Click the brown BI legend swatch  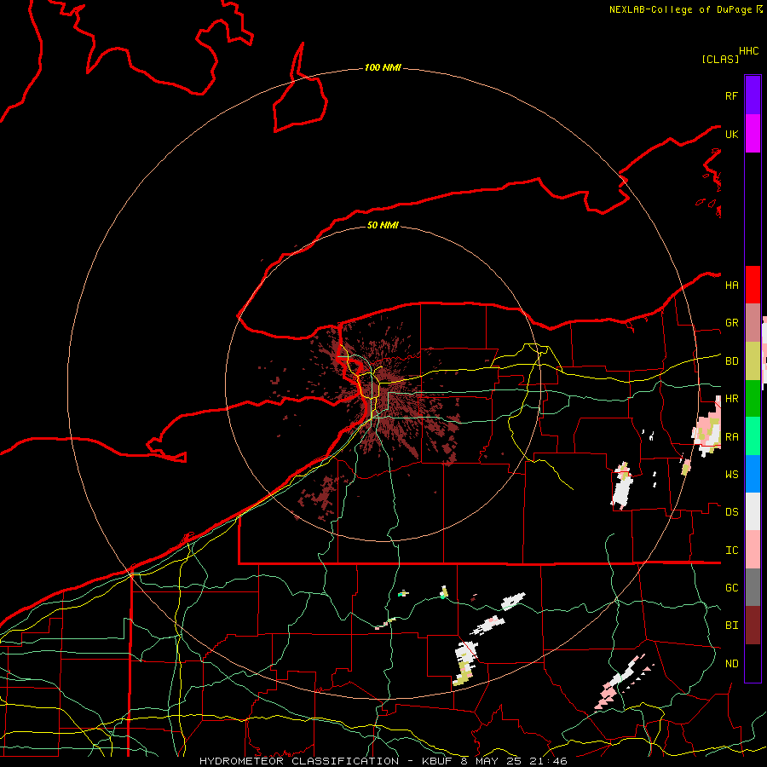coord(753,626)
